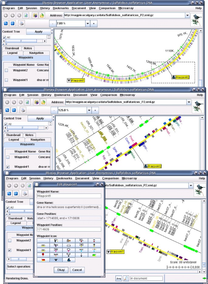The width and height of the screenshot is (208, 284).
Task: Click Cancel in the Edit Waypoint dialog
Action: tap(77, 270)
